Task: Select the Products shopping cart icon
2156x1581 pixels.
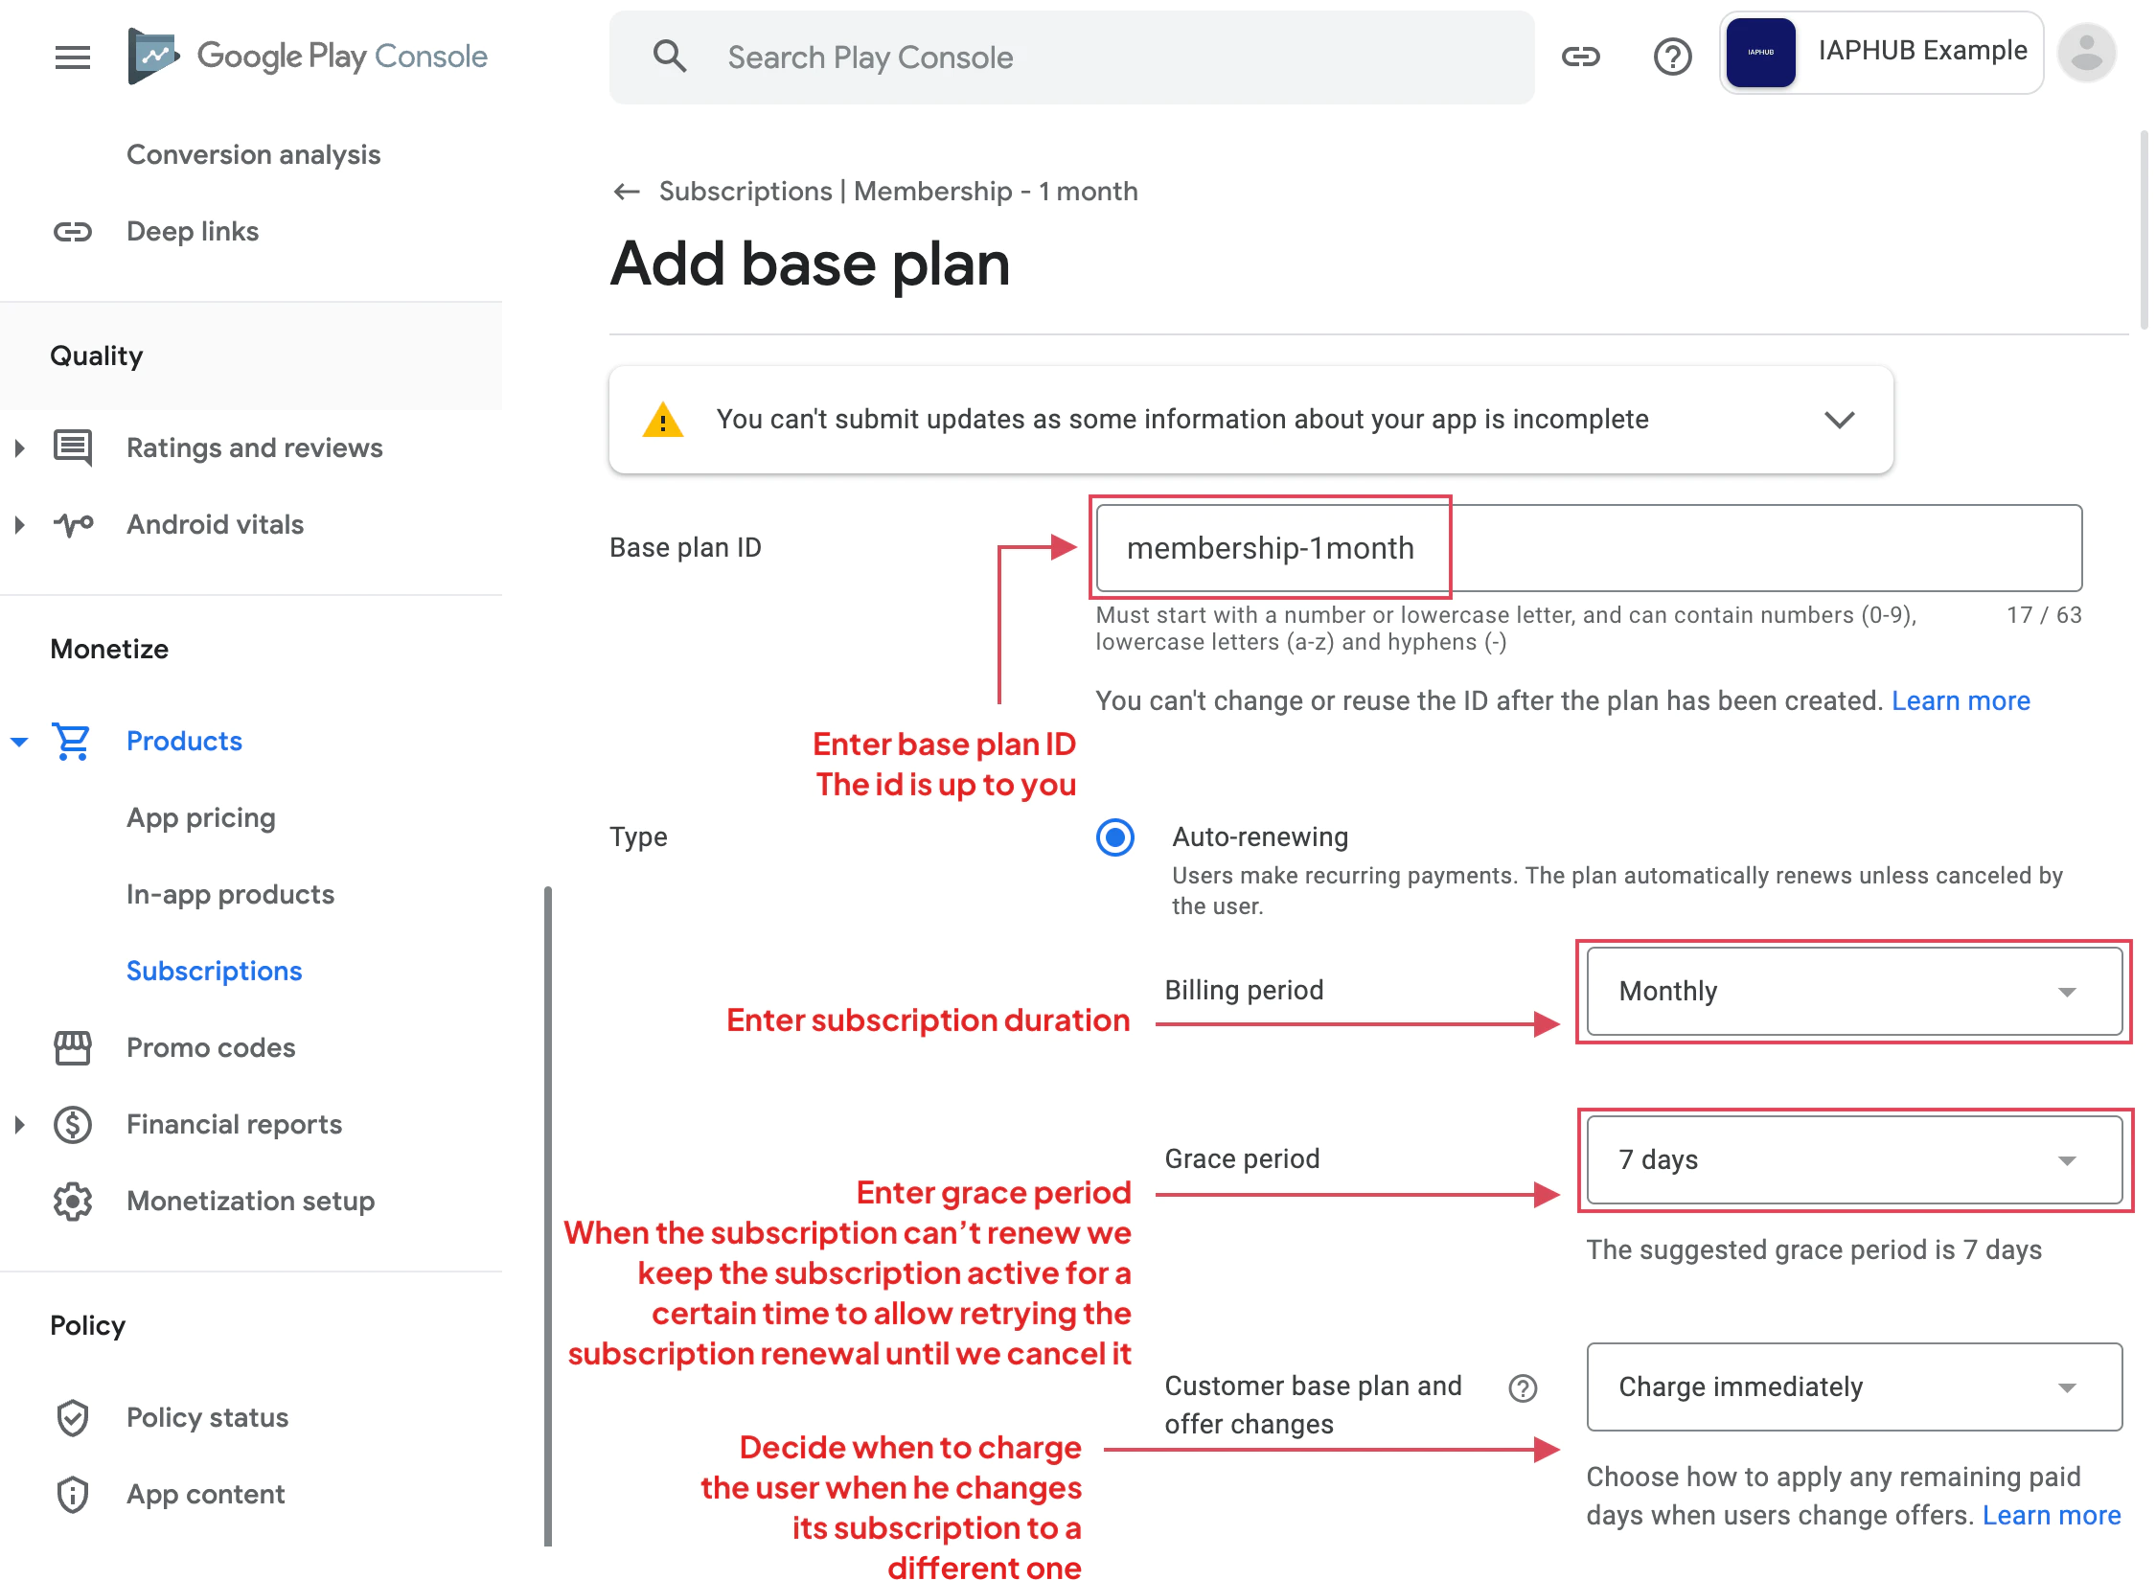Action: coord(72,741)
